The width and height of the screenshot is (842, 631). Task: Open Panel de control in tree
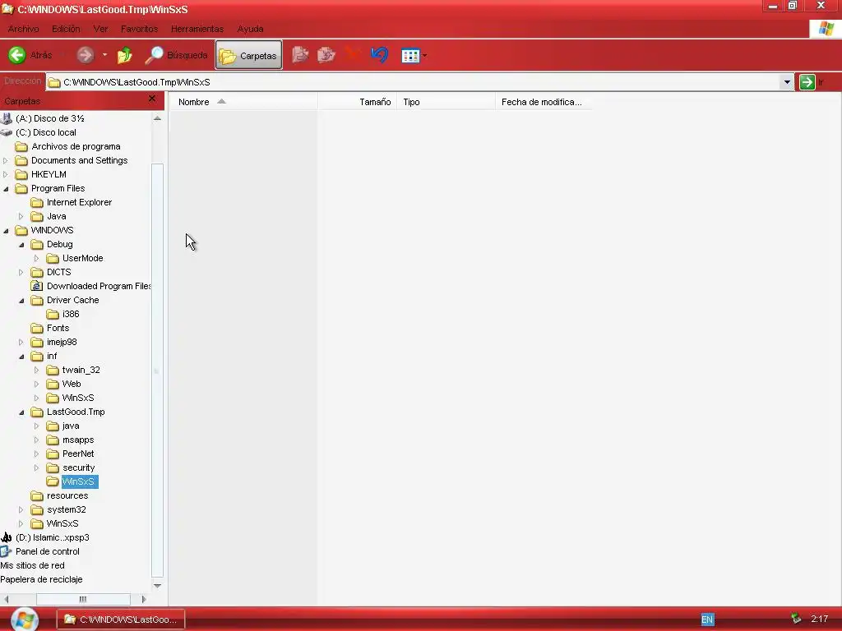[47, 551]
